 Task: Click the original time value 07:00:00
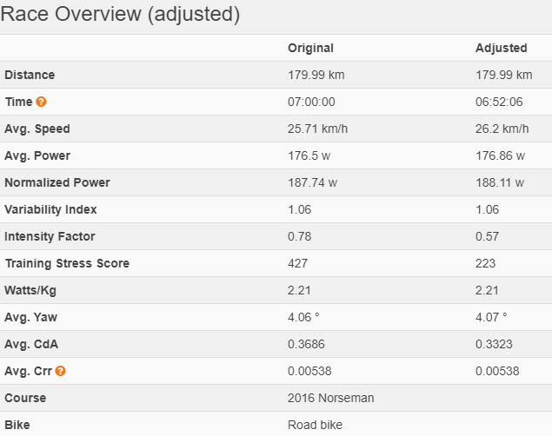coord(311,102)
